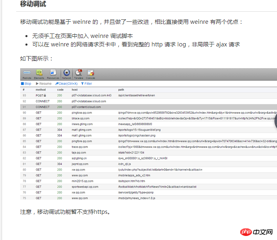The image size is (277, 240).
Task: Open the Resources panel icon
Action: click(x=53, y=74)
